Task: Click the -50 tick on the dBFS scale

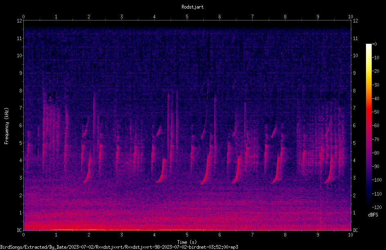Action: (376, 112)
